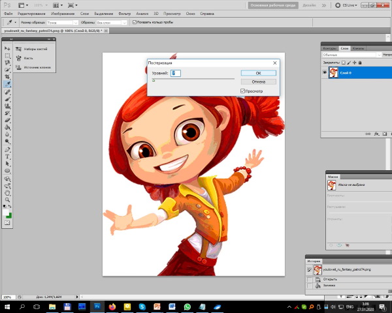
Task: Click the Уровней input field
Action: click(x=176, y=73)
